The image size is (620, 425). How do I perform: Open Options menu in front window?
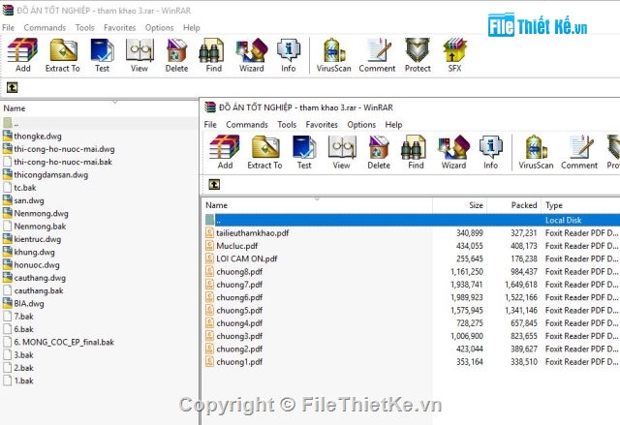[361, 125]
